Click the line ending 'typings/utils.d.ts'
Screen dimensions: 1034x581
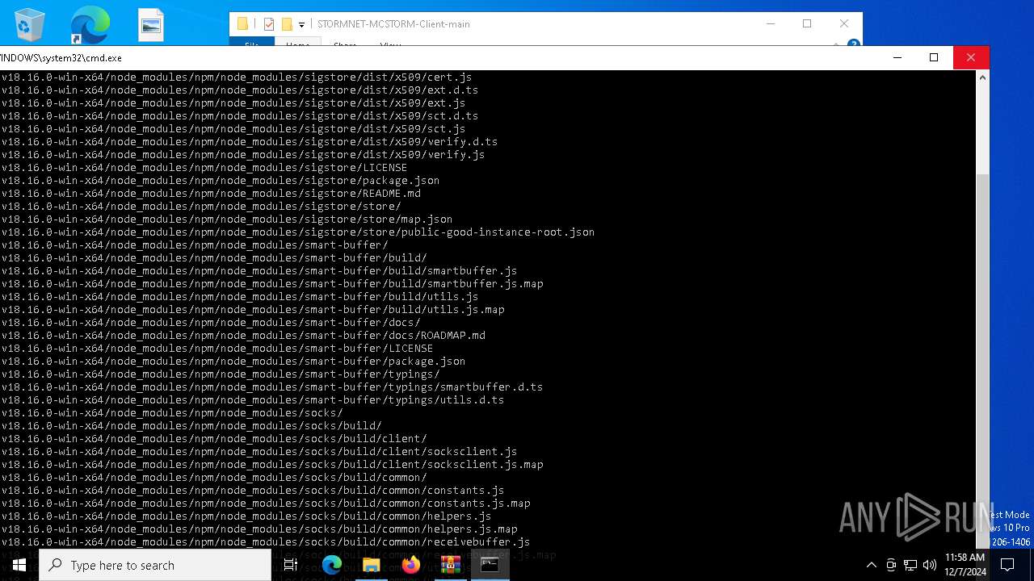point(253,400)
